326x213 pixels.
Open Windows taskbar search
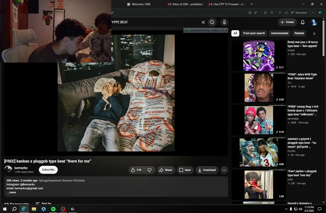click(14, 209)
